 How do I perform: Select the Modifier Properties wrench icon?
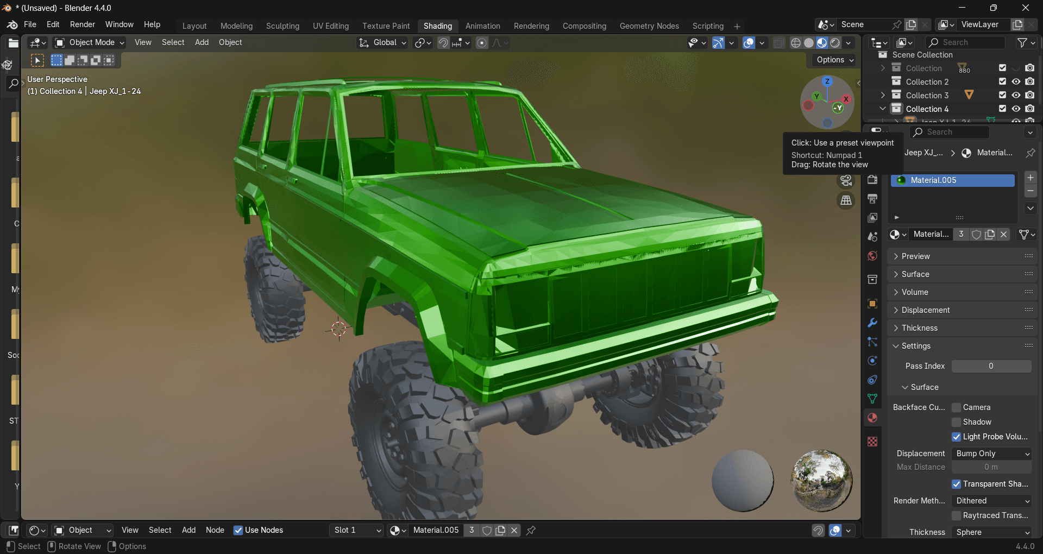tap(872, 323)
